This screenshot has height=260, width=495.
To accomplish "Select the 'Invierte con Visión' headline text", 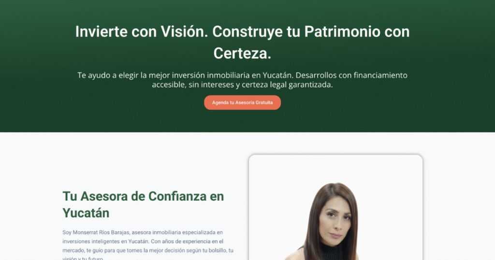I will [x=142, y=31].
